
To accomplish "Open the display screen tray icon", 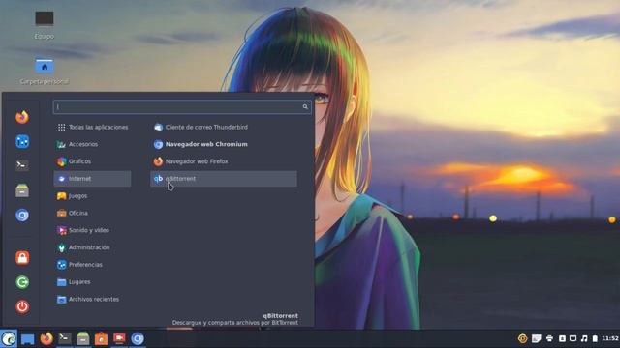I will click(x=573, y=338).
